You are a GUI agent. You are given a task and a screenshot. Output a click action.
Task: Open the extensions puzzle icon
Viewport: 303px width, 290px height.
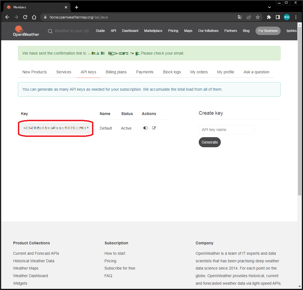click(x=269, y=17)
